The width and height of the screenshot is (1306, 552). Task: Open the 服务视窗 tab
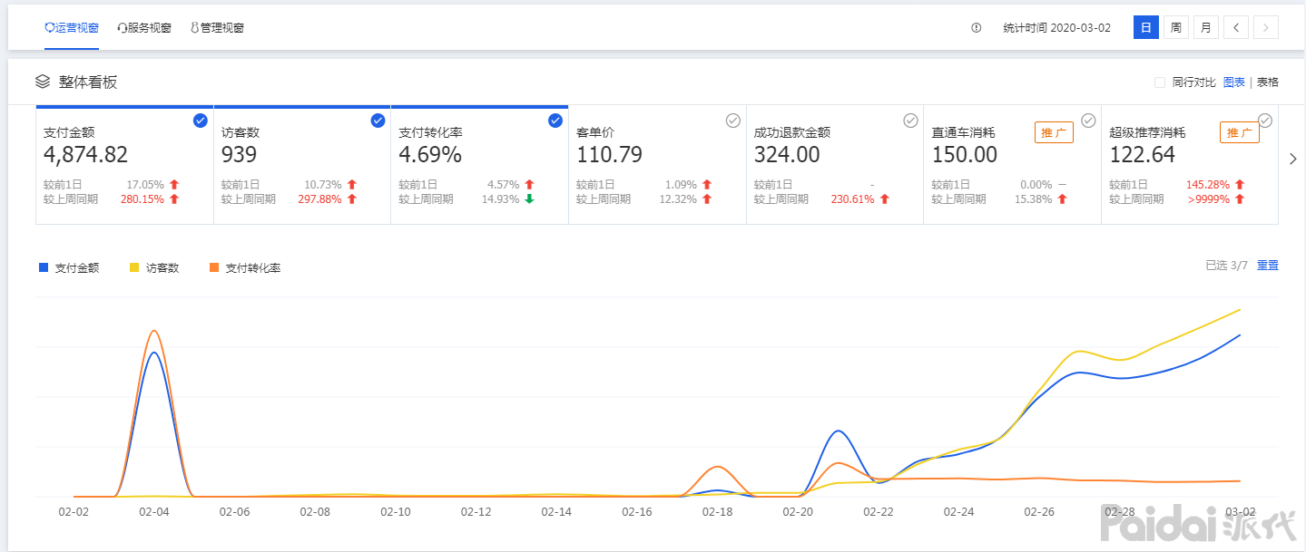tap(144, 28)
